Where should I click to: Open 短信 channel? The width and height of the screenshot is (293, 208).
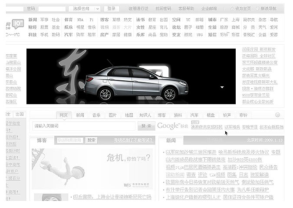[212, 35]
